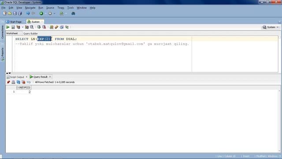Click the comment line starting with --Taklif
This screenshot has width=282, height=159.
coord(102,44)
